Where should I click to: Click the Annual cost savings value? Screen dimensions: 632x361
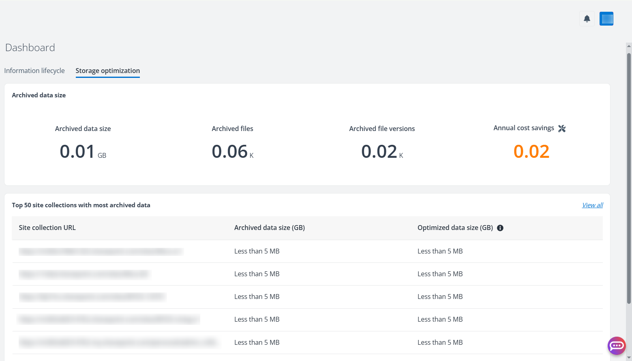[531, 151]
